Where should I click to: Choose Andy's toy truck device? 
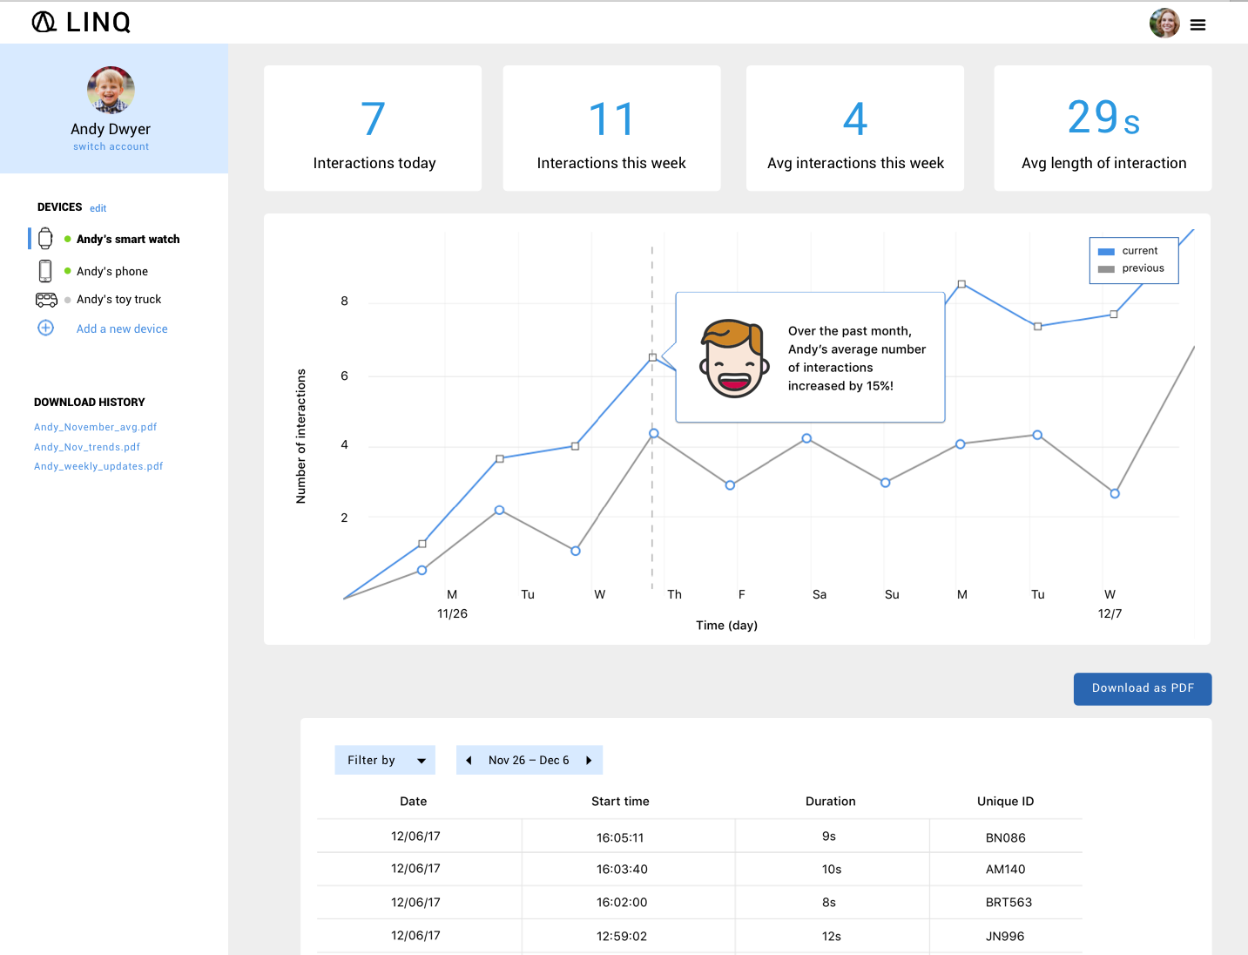tap(118, 299)
